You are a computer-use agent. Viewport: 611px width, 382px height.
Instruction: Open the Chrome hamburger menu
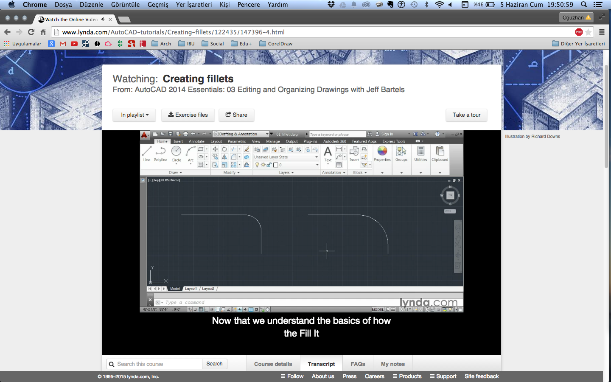(602, 32)
